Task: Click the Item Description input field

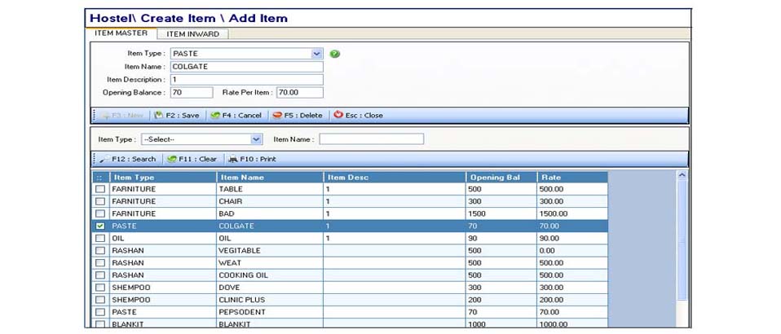Action: [247, 80]
